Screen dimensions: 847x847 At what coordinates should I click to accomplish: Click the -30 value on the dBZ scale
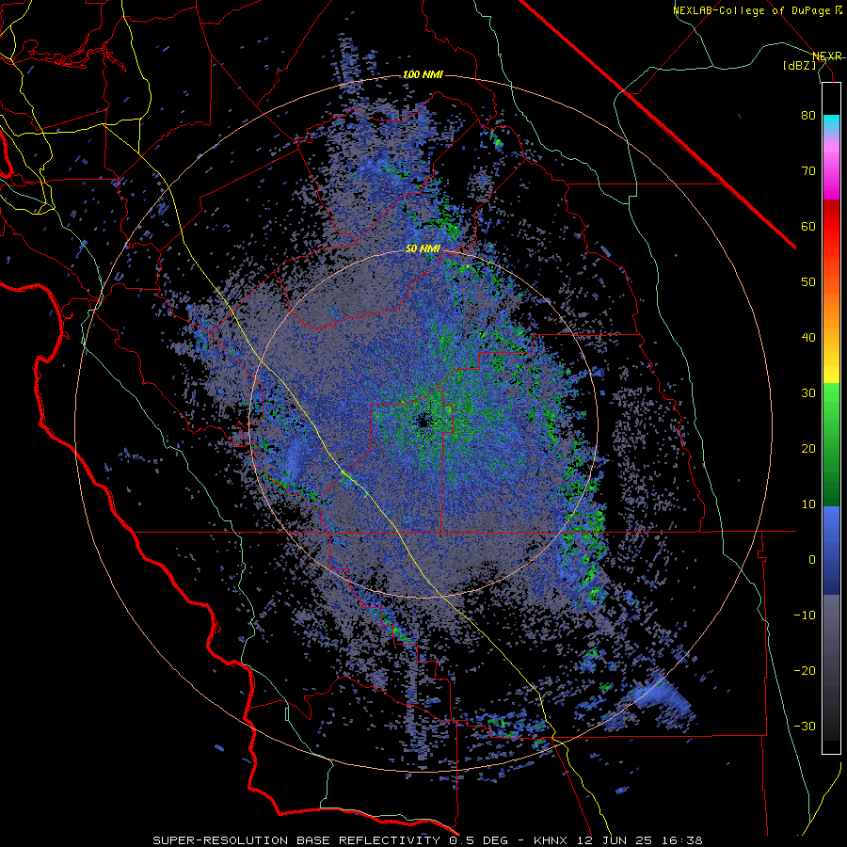805,726
